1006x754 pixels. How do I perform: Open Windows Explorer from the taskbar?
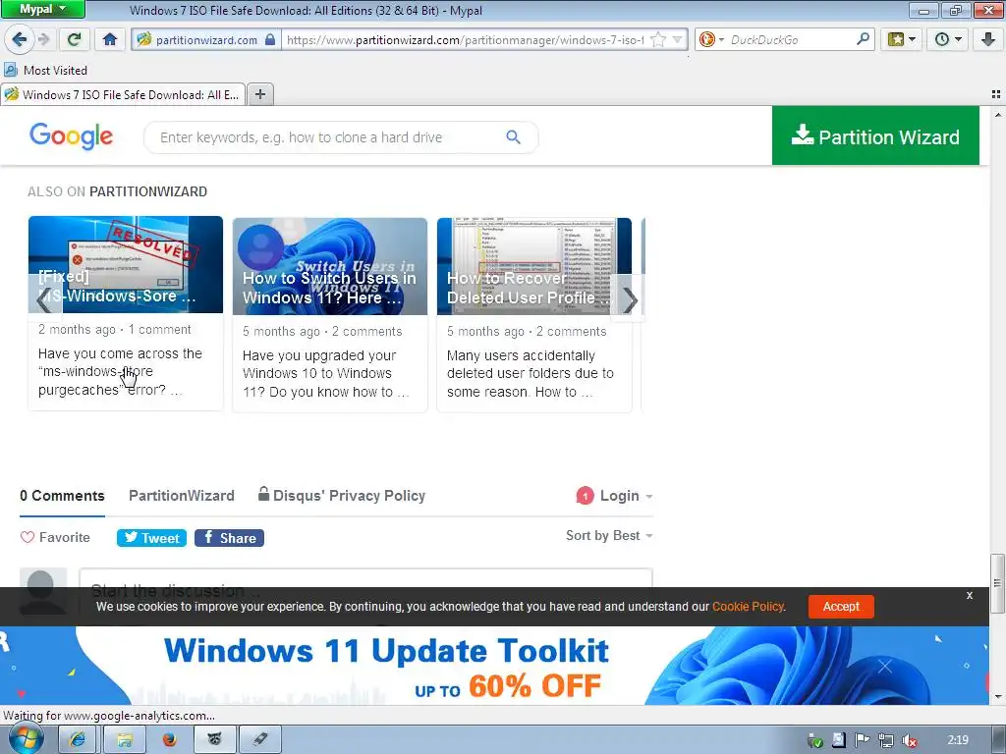click(x=124, y=740)
